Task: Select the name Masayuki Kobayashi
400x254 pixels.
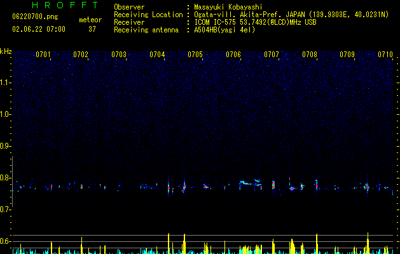Action: tap(228, 7)
